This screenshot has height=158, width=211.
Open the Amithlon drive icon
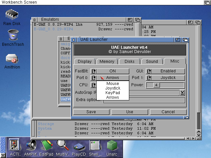[12, 59]
